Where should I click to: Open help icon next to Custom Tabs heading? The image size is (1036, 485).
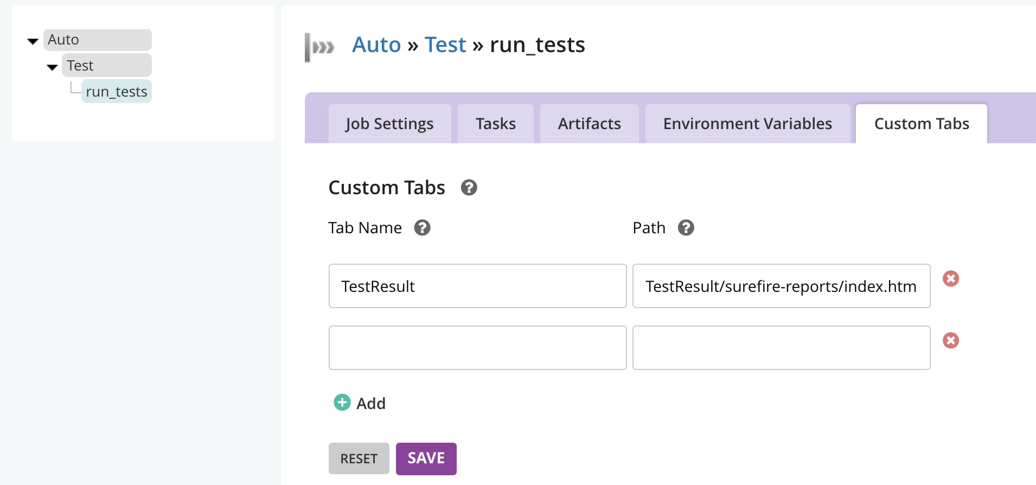(x=469, y=188)
